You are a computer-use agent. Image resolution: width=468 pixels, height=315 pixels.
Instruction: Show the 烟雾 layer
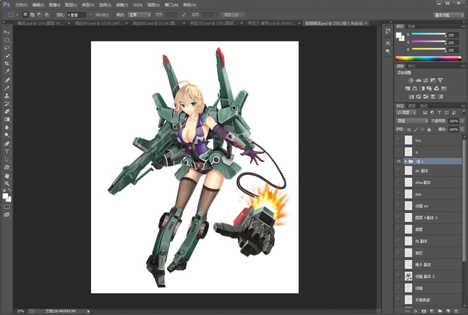click(399, 229)
